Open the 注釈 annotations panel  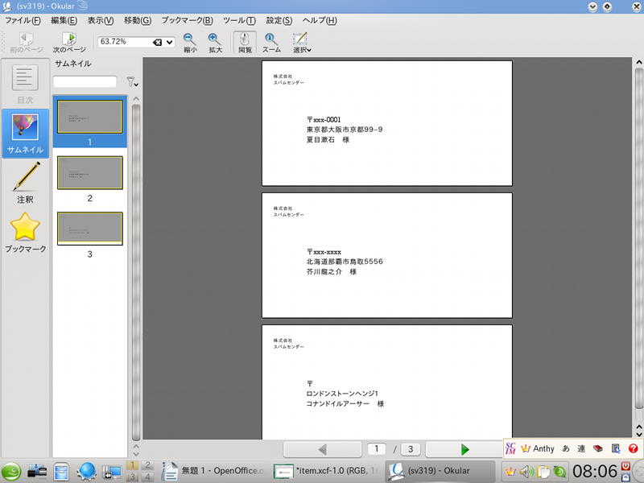pyautogui.click(x=25, y=183)
